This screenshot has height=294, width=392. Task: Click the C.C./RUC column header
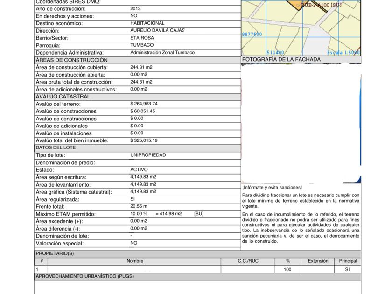tap(248, 261)
